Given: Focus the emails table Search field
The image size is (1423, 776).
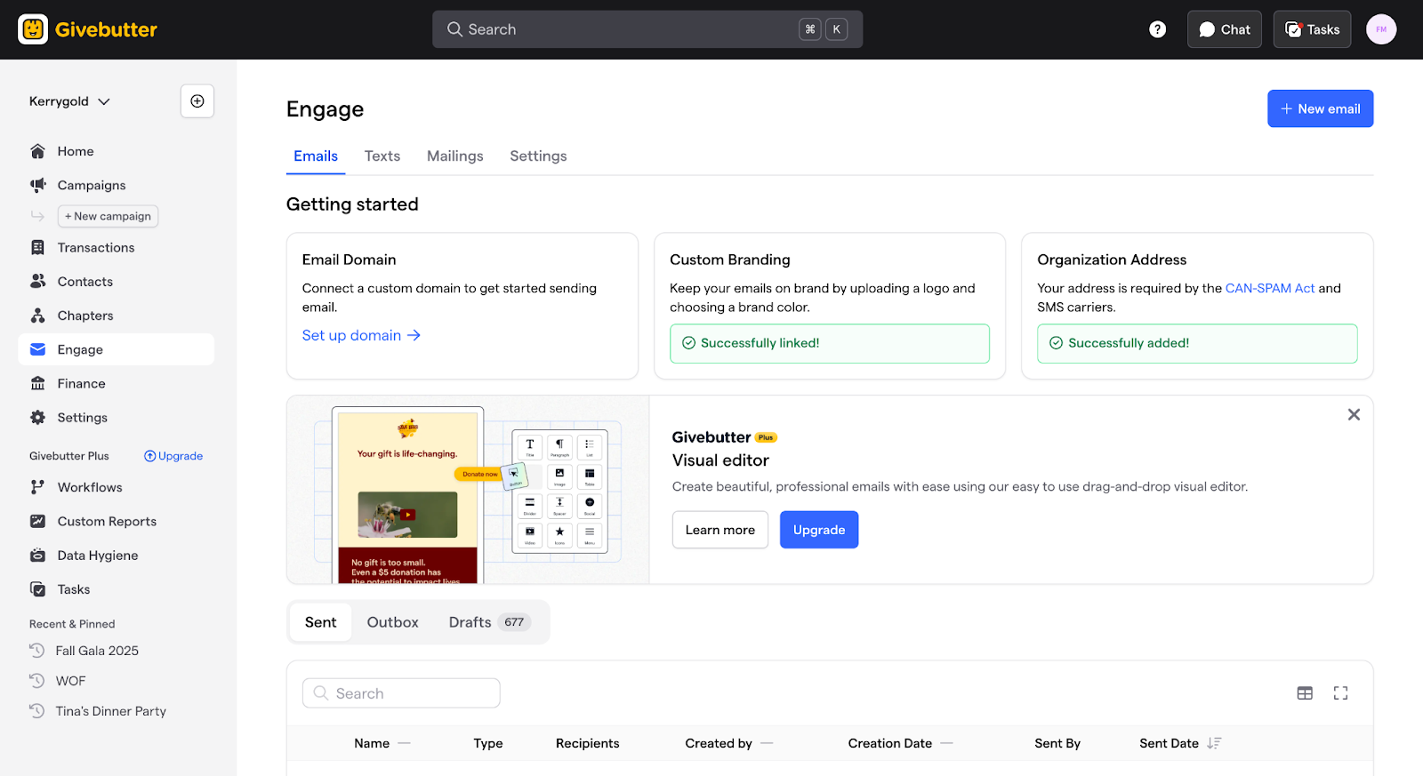Looking at the screenshot, I should pos(401,693).
